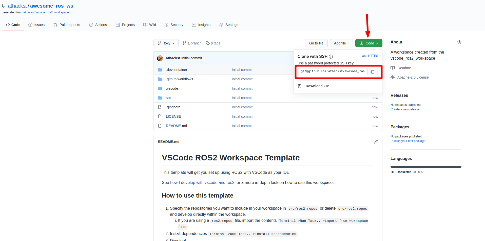485x241 pixels.
Task: Go to the Actions tab
Action: [98, 25]
